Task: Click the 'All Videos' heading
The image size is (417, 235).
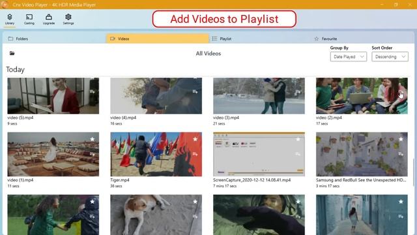Action: coord(208,54)
